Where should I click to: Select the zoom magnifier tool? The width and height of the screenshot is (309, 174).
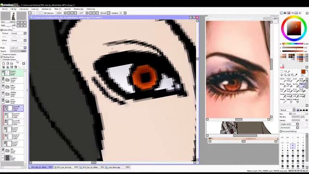click(x=285, y=75)
